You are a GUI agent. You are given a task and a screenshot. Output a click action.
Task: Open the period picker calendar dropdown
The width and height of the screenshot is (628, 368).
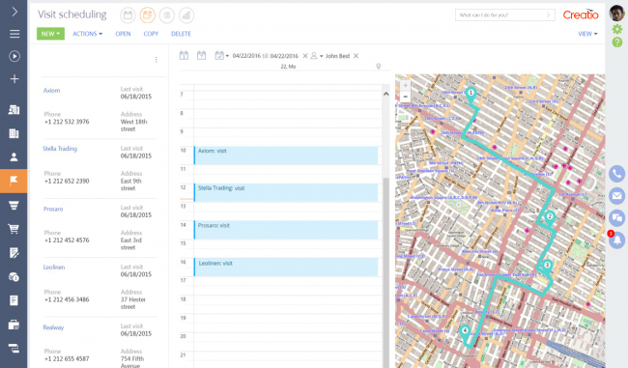point(221,56)
